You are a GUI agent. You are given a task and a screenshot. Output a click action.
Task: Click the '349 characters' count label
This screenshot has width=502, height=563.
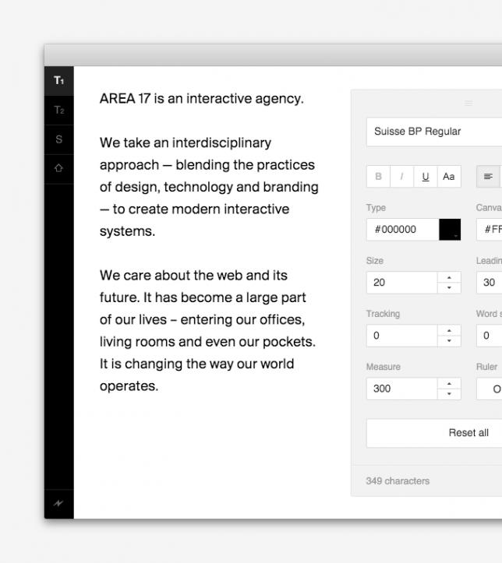pos(398,481)
